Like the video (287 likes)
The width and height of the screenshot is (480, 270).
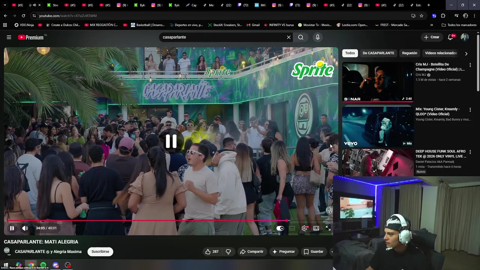pos(212,252)
